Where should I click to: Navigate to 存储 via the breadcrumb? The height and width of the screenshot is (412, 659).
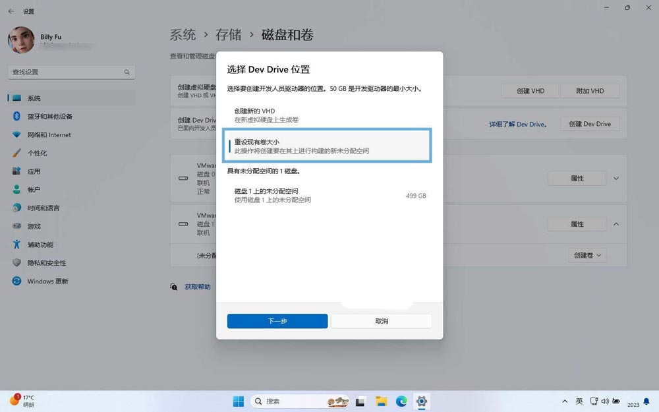coord(229,34)
